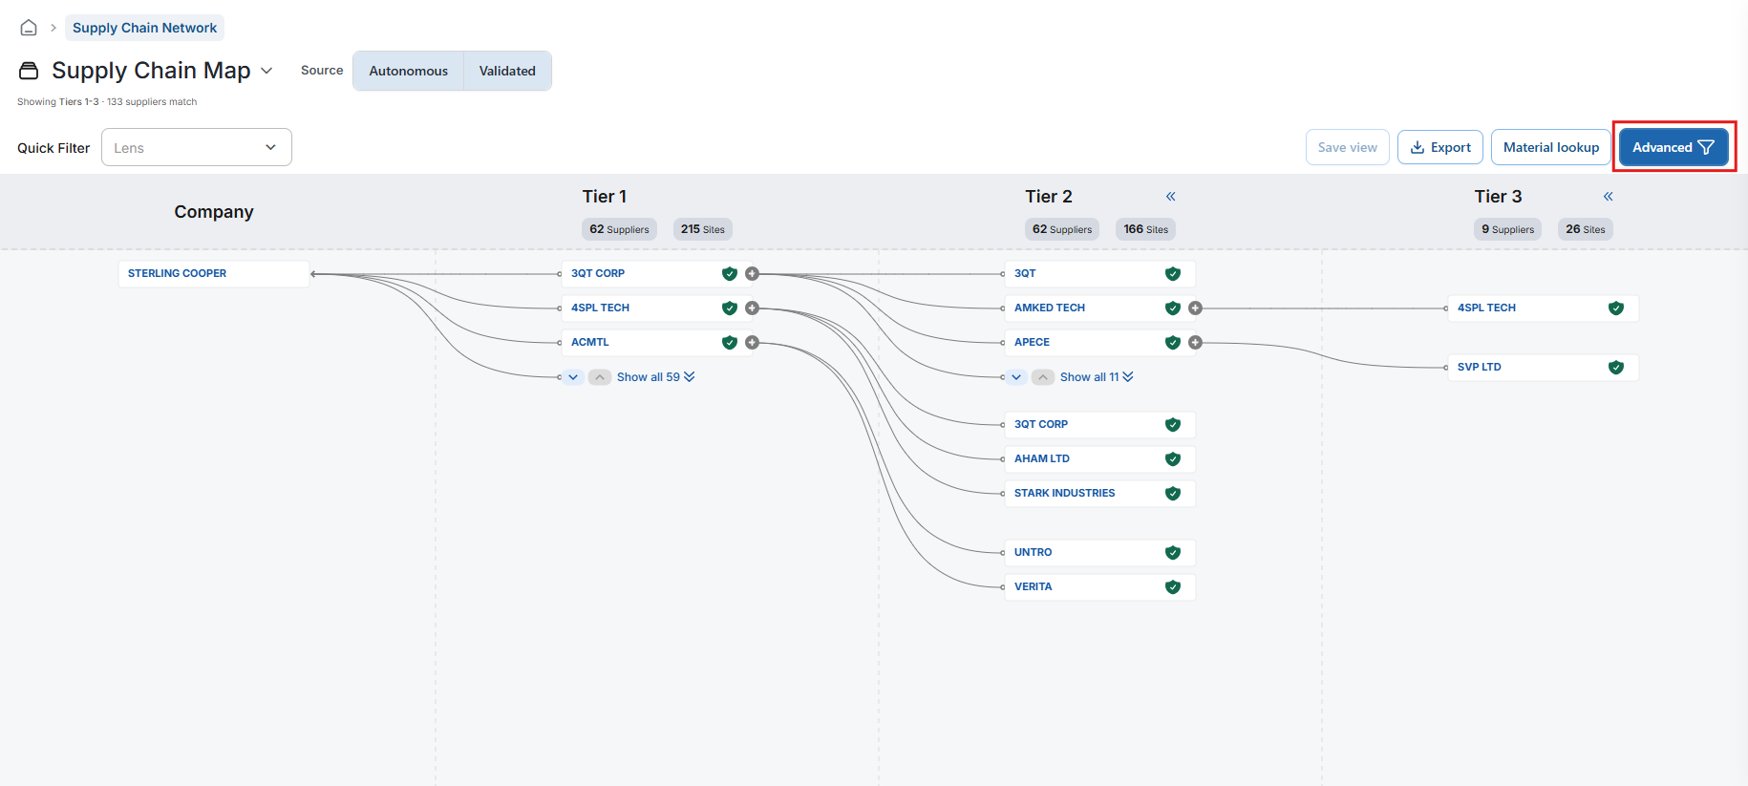1748x786 pixels.
Task: Collapse the Tier 3 column
Action: (1608, 196)
